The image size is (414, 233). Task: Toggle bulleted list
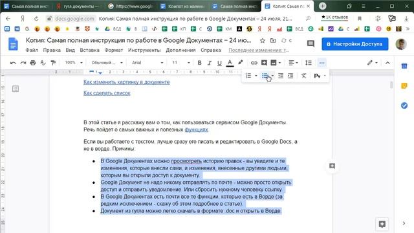tap(265, 76)
